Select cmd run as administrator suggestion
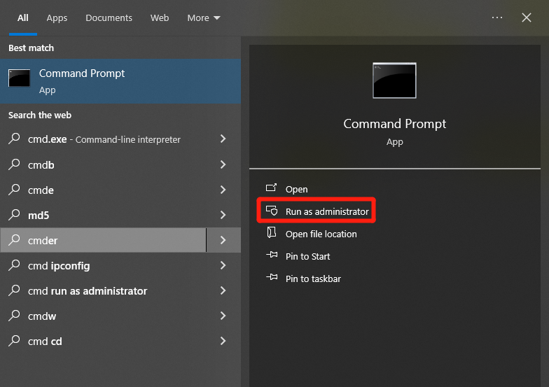Screen dimensions: 549x387 [x=103, y=291]
